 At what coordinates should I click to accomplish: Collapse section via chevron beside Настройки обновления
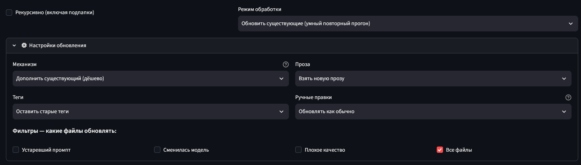coord(14,46)
